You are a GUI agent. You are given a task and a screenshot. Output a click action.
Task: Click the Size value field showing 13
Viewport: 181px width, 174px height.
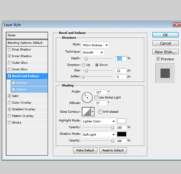pyautogui.click(x=121, y=71)
